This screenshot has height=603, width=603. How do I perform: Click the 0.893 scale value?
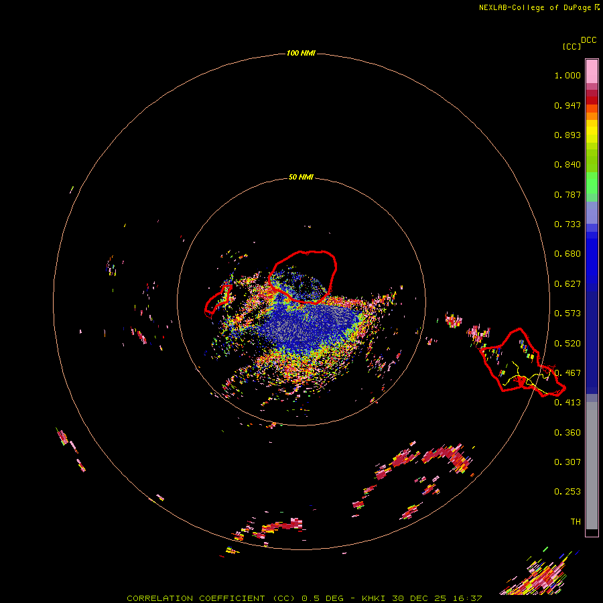pos(567,135)
